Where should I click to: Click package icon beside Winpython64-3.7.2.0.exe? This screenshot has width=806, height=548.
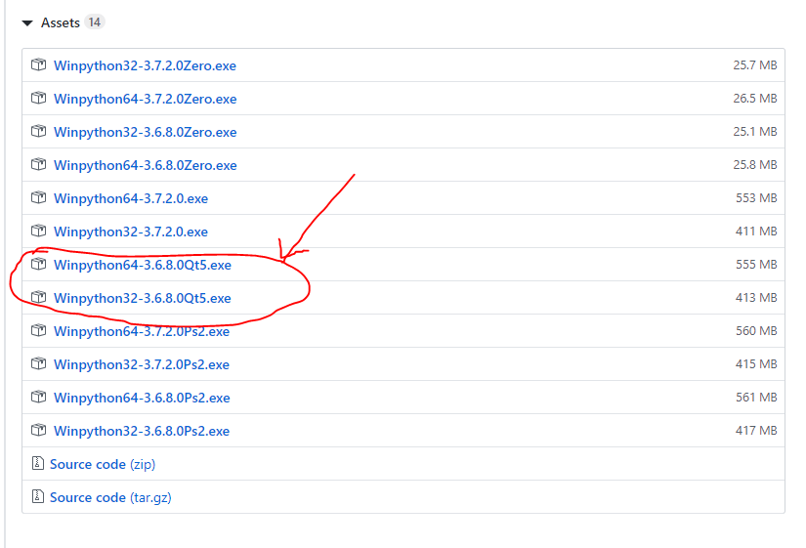tap(38, 197)
